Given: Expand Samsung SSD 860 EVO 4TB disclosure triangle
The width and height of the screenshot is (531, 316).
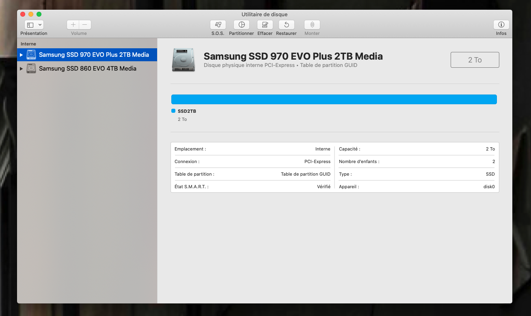Looking at the screenshot, I should pyautogui.click(x=22, y=69).
